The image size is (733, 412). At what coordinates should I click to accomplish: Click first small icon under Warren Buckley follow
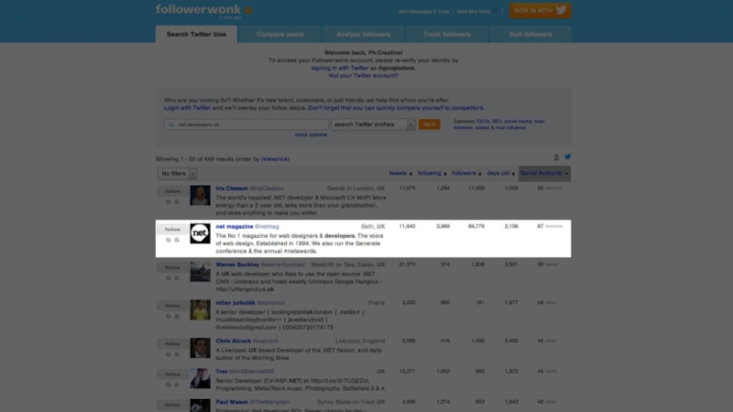click(169, 278)
